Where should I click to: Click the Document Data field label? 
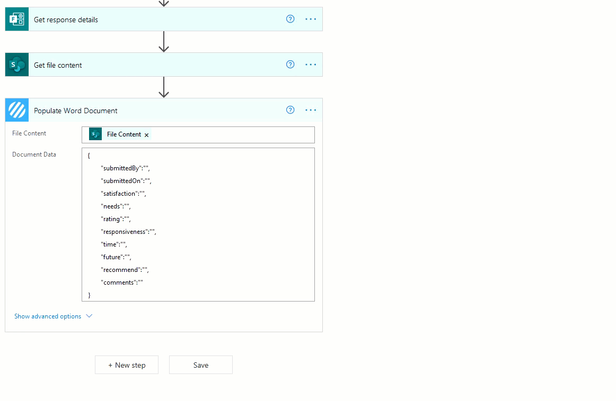[34, 154]
